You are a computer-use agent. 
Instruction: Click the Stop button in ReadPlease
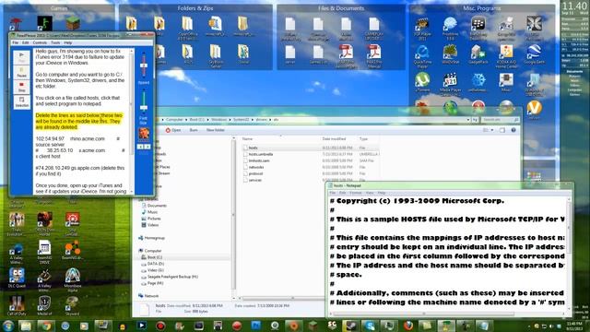tap(21, 87)
